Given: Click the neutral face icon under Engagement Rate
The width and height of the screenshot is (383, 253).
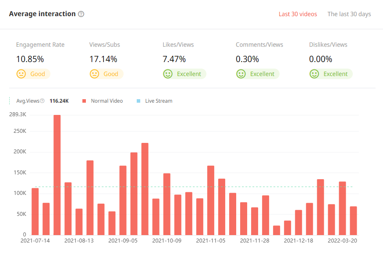Looking at the screenshot, I should 21,74.
